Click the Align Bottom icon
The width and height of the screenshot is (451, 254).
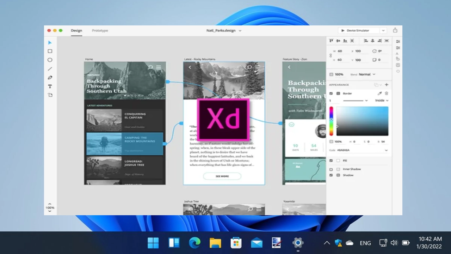tap(345, 41)
